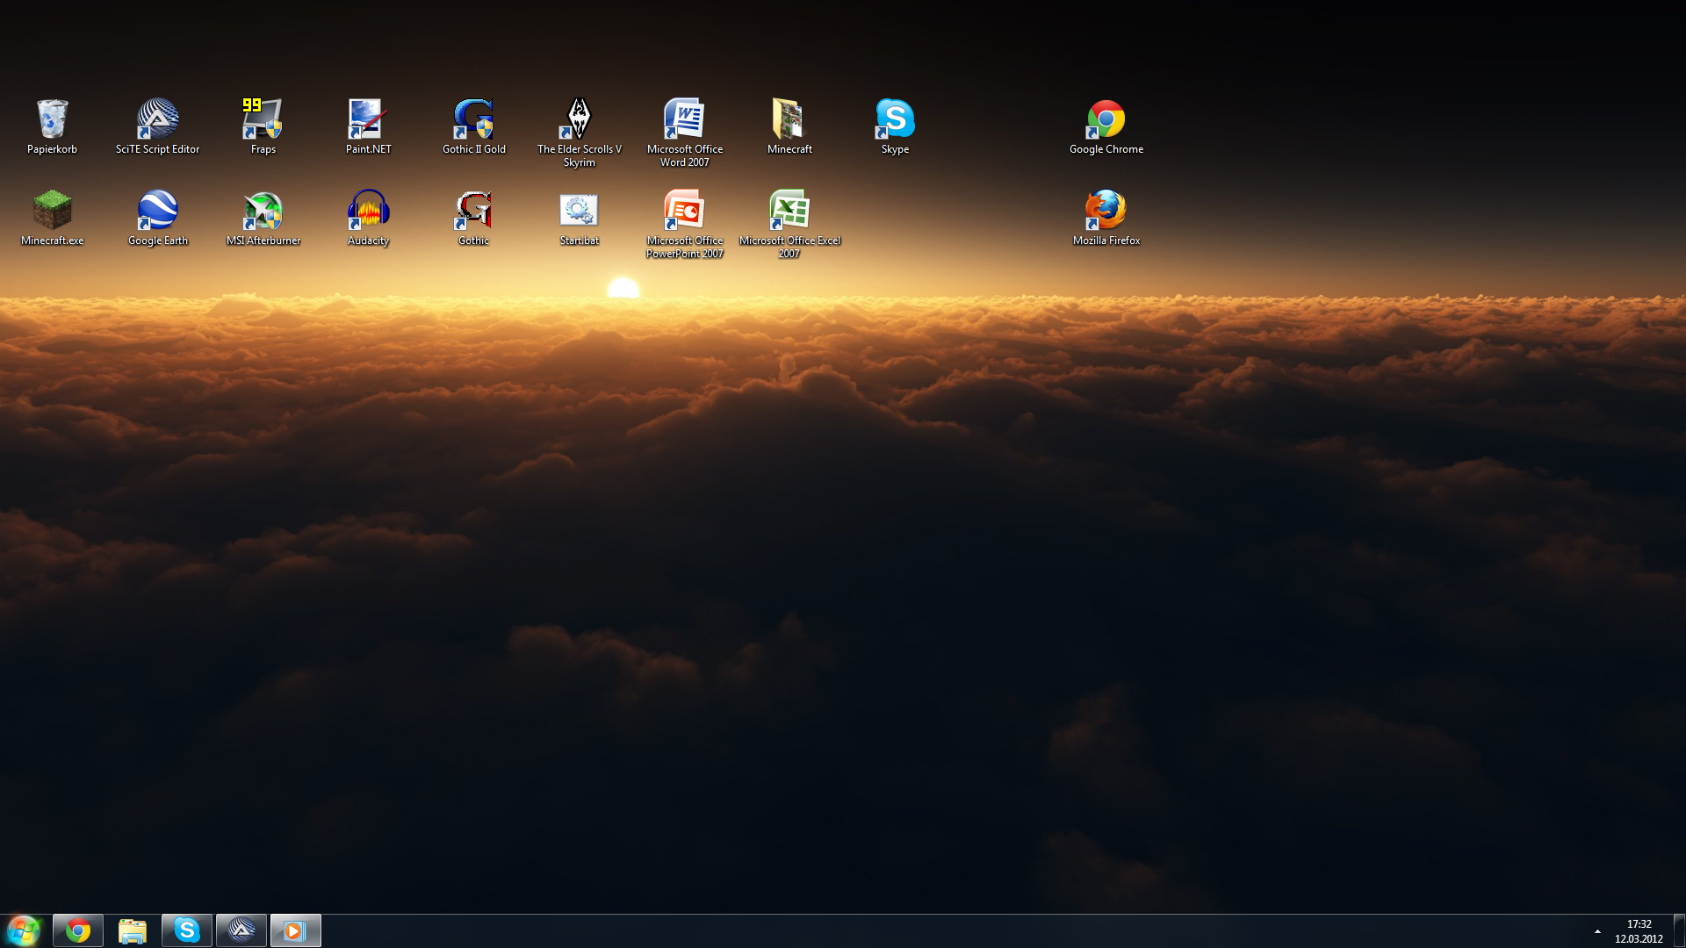Select the Mozilla Firefox desktop icon

[x=1106, y=212]
